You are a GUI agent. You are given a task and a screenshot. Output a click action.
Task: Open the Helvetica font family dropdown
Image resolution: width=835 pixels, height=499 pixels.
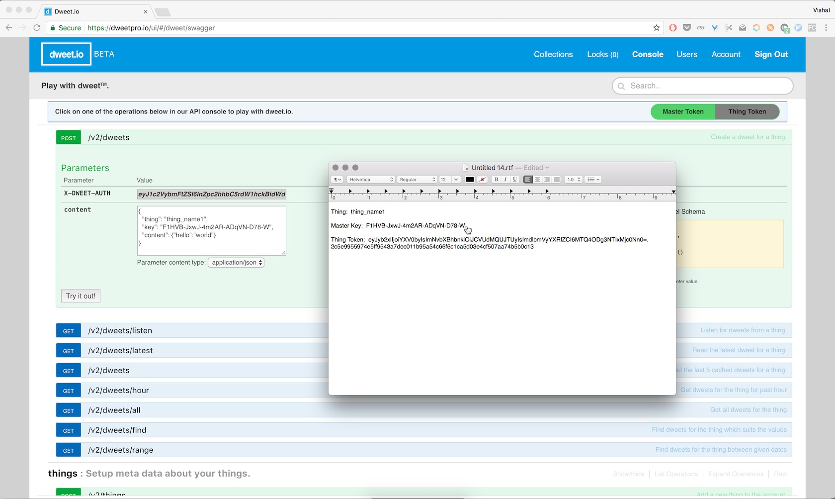(371, 180)
